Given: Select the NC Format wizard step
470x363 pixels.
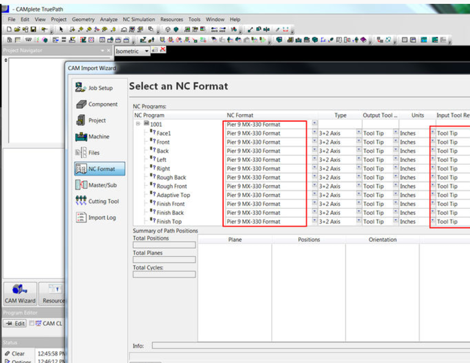Looking at the screenshot, I should coord(99,169).
